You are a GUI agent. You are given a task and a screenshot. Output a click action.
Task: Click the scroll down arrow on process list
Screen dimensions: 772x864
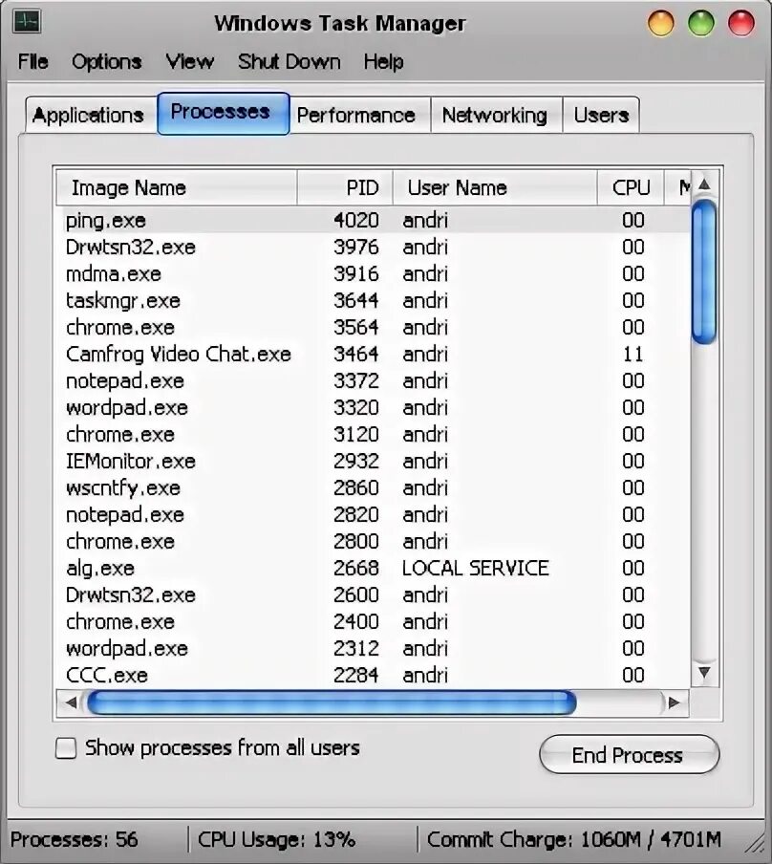[x=704, y=674]
